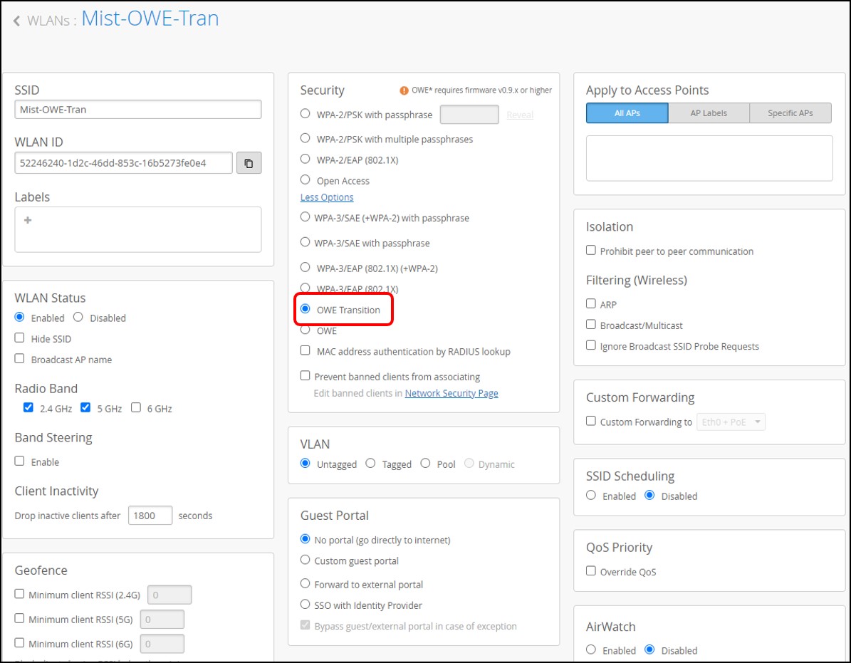Click the WLAN ID text field
This screenshot has width=851, height=663.
click(124, 163)
